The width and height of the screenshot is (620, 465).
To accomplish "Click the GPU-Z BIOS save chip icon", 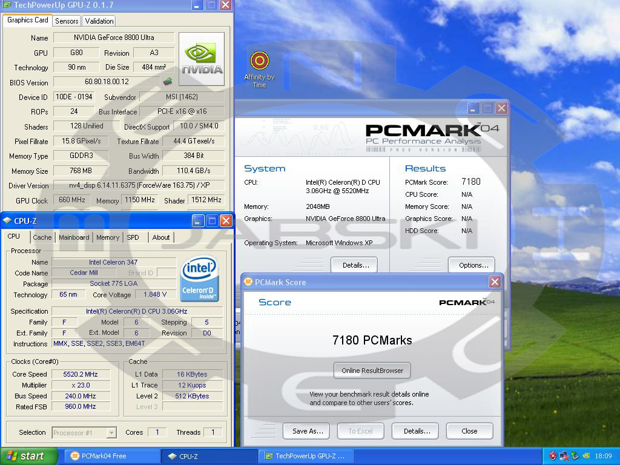I will 168,82.
